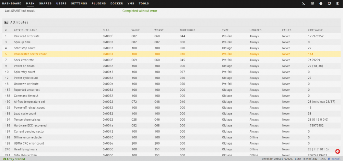Switch to the Main tab
The height and width of the screenshot is (161, 343).
30,3
